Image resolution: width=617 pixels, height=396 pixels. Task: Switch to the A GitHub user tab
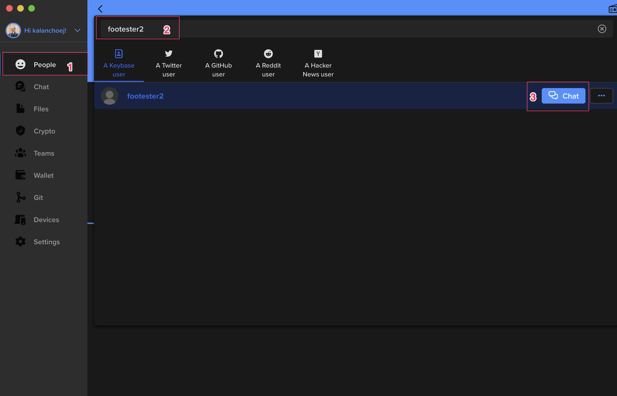[219, 63]
